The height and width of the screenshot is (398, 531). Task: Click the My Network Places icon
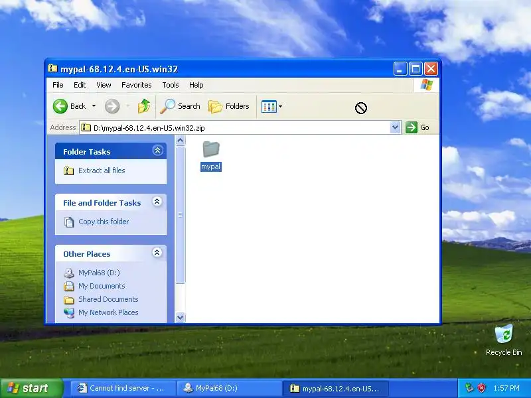point(69,312)
